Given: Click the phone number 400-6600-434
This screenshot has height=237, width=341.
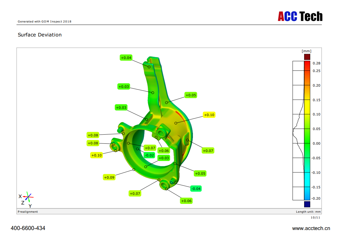Looking at the screenshot, I should point(28,228).
